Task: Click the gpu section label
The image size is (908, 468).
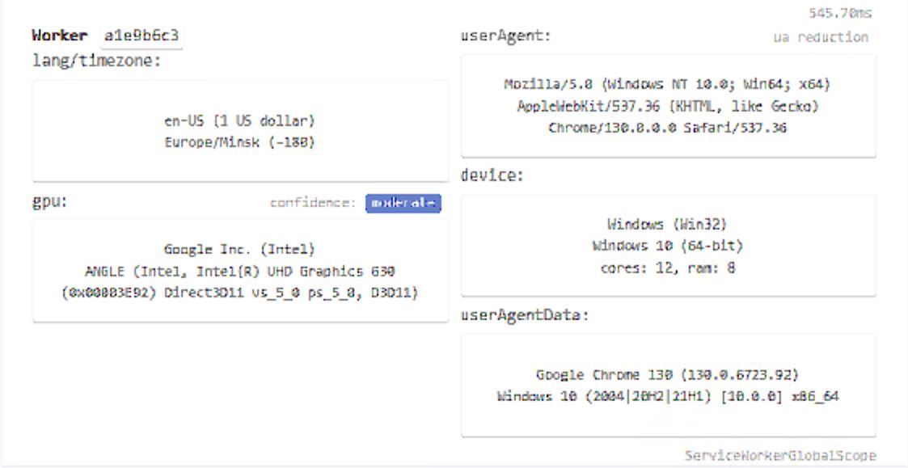Action: coord(49,202)
